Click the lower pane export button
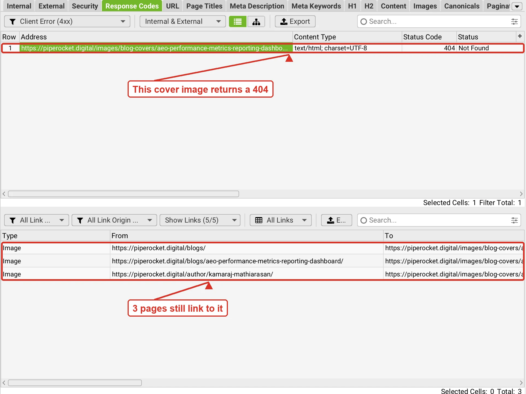This screenshot has width=526, height=394. click(336, 220)
